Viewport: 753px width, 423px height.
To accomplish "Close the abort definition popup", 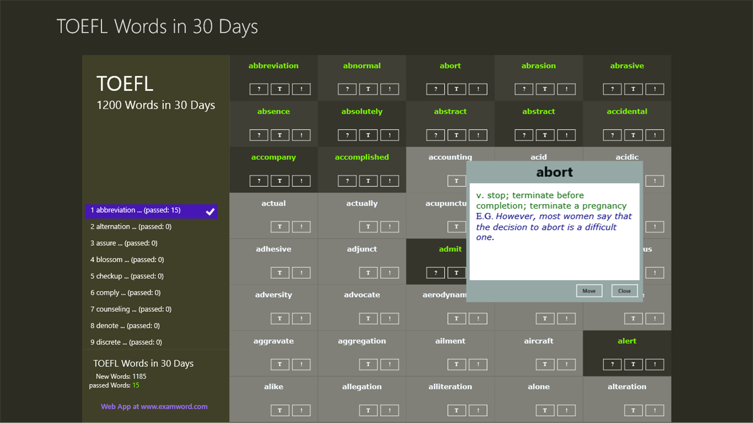I will (624, 290).
